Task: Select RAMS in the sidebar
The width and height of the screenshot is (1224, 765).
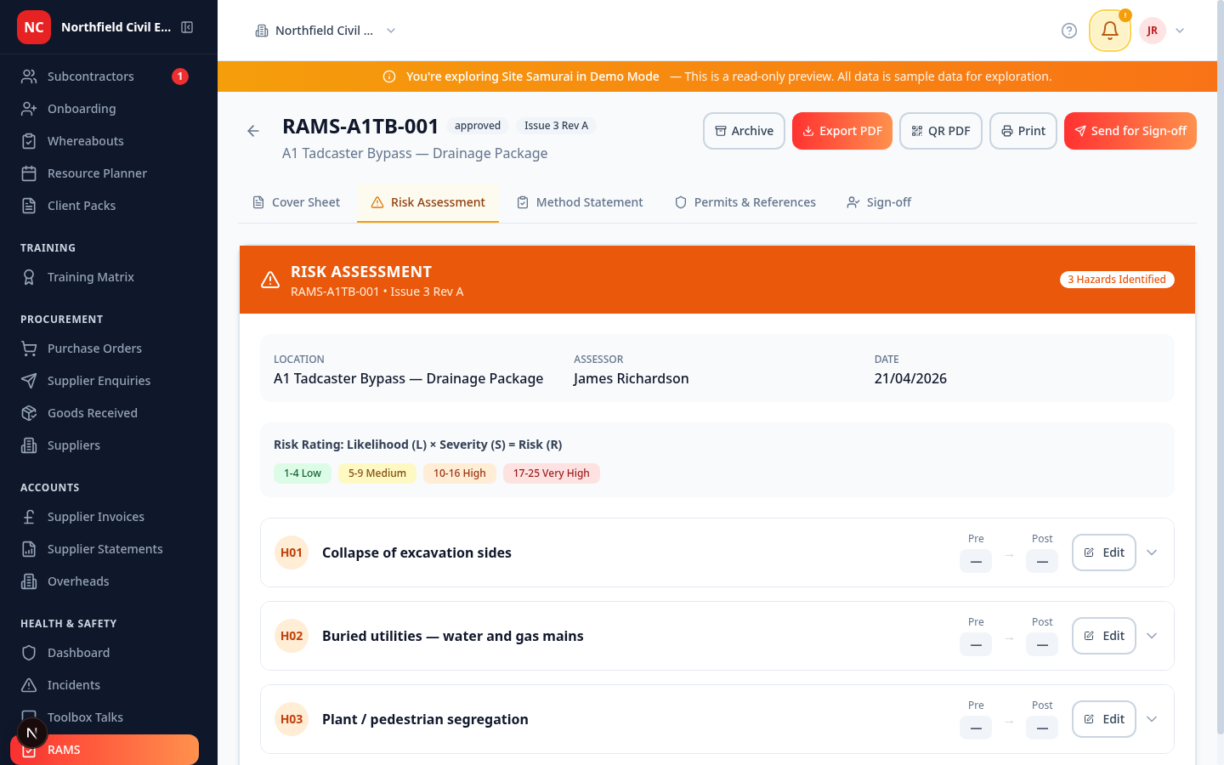Action: pyautogui.click(x=64, y=749)
